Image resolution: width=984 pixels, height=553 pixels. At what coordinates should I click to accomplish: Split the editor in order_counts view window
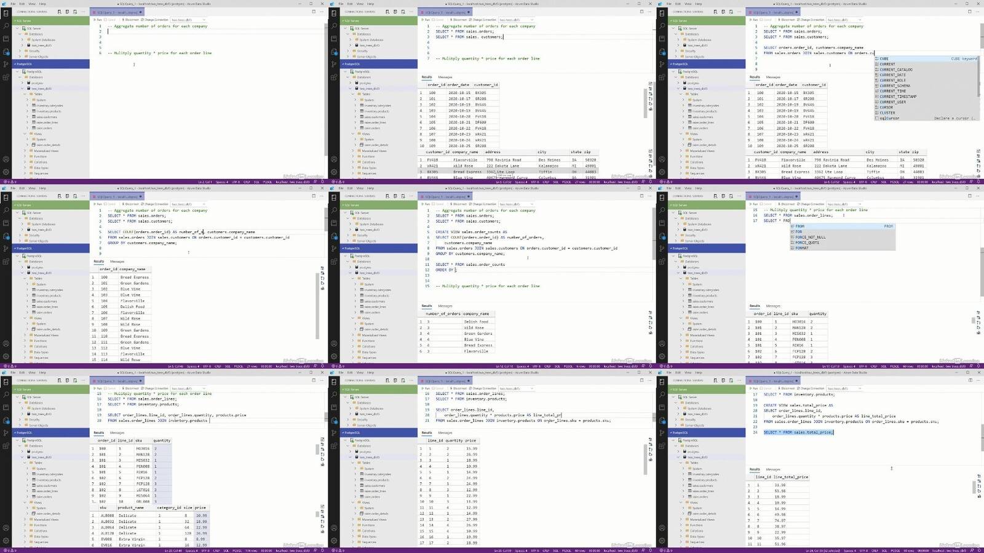point(642,196)
